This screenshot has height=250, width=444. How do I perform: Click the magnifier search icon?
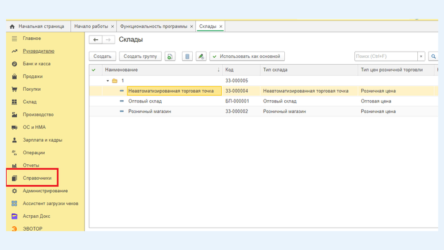click(x=433, y=57)
